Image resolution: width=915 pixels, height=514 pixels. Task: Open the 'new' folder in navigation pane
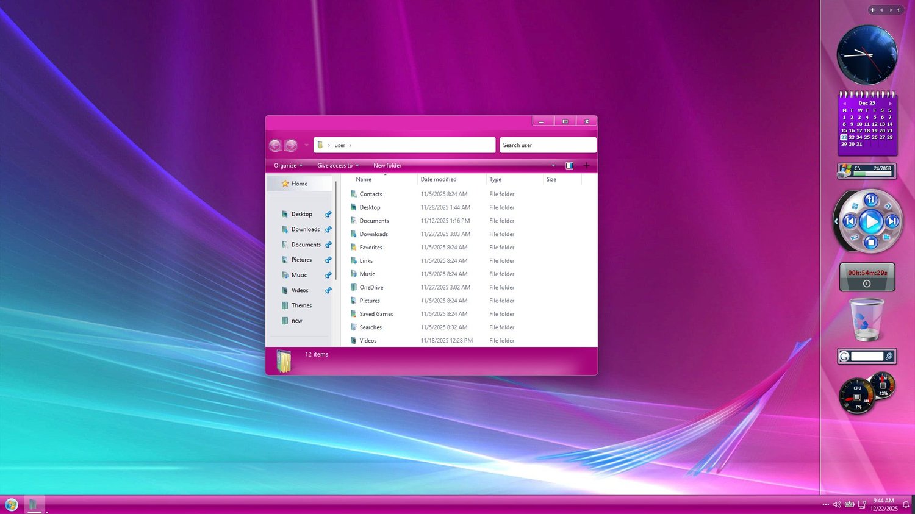[x=296, y=321]
